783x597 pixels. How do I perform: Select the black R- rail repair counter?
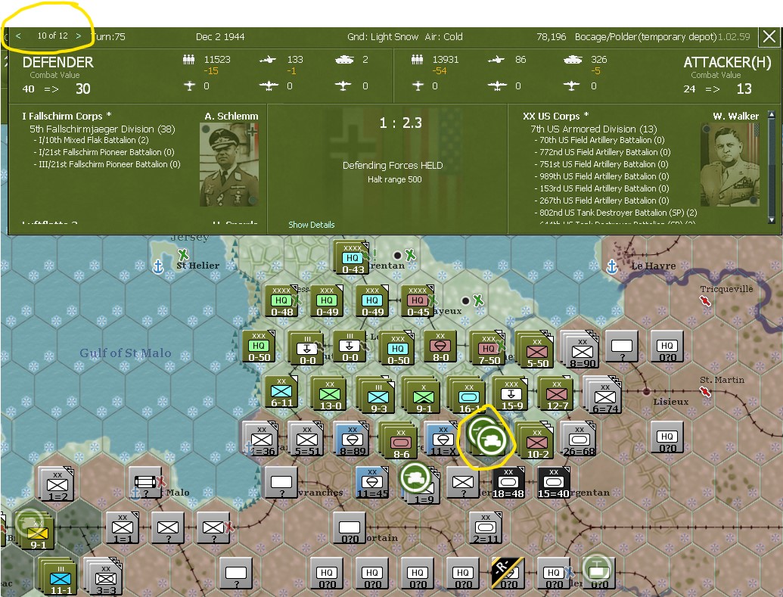tap(508, 574)
